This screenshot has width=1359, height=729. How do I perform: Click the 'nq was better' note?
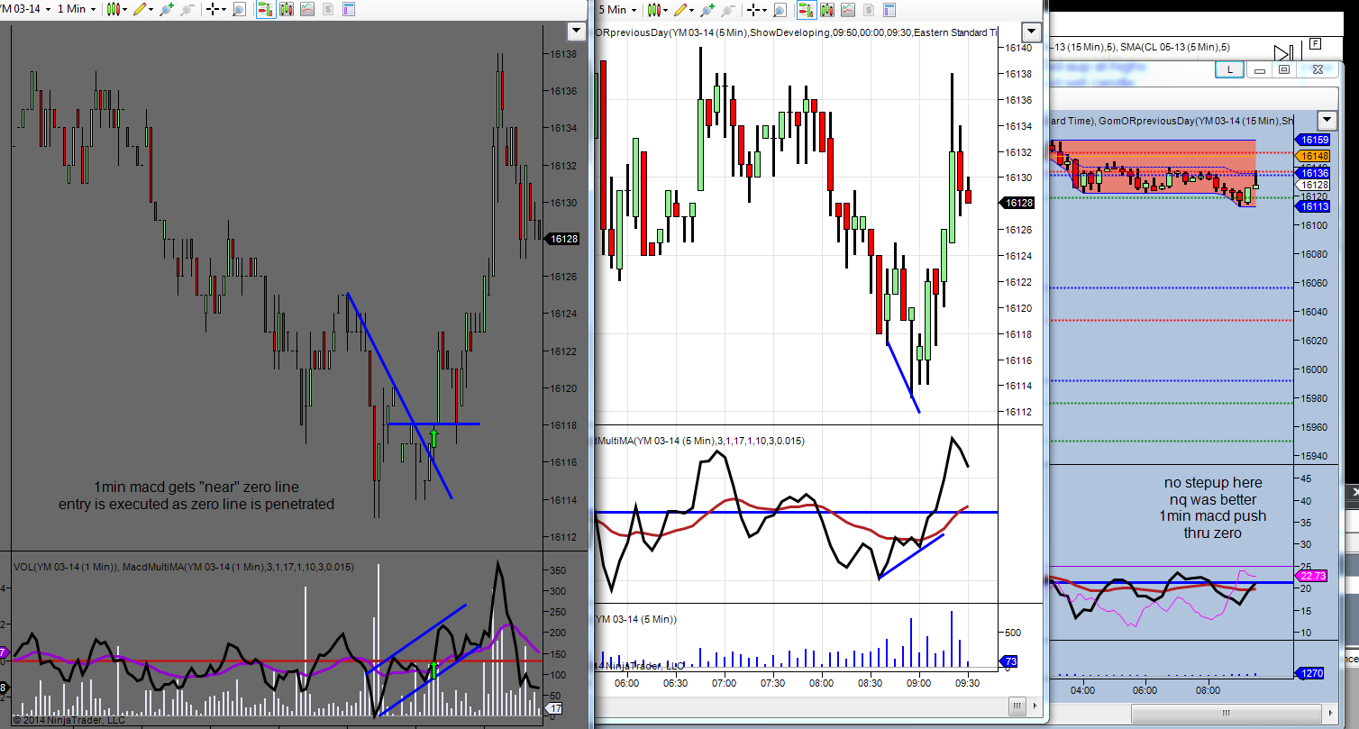pos(1213,499)
